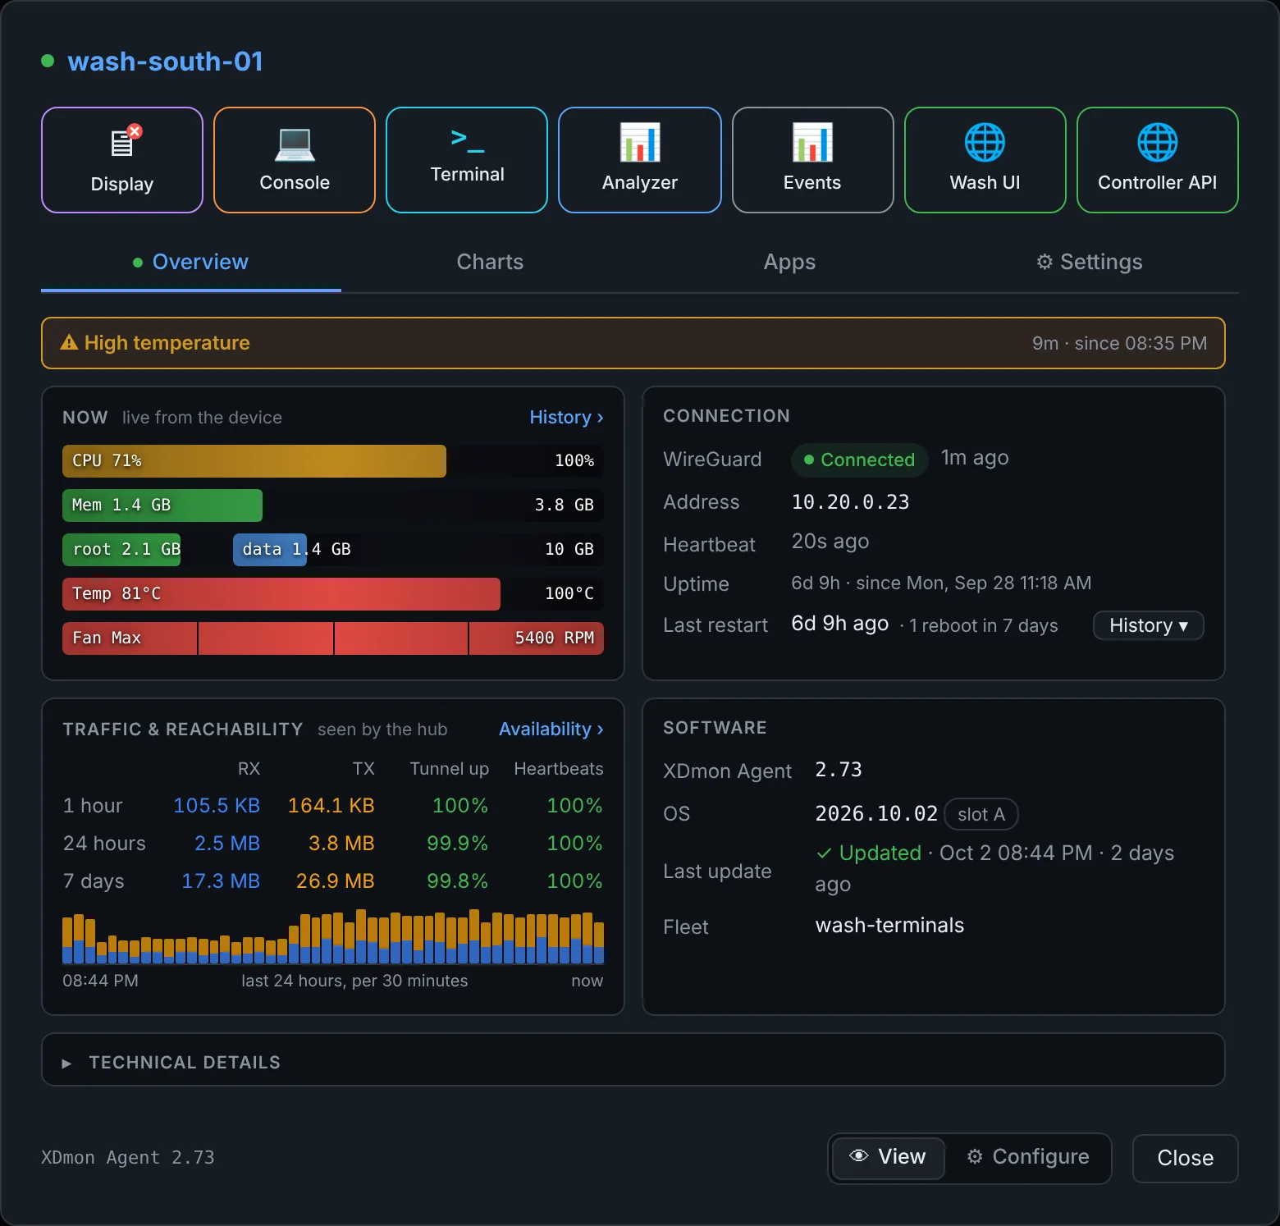Click the Temp 81°C bar
This screenshot has height=1226, width=1280.
(333, 594)
